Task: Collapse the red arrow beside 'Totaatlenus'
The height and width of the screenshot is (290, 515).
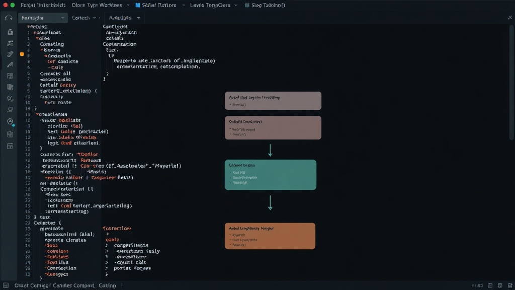Action: [x=37, y=114]
